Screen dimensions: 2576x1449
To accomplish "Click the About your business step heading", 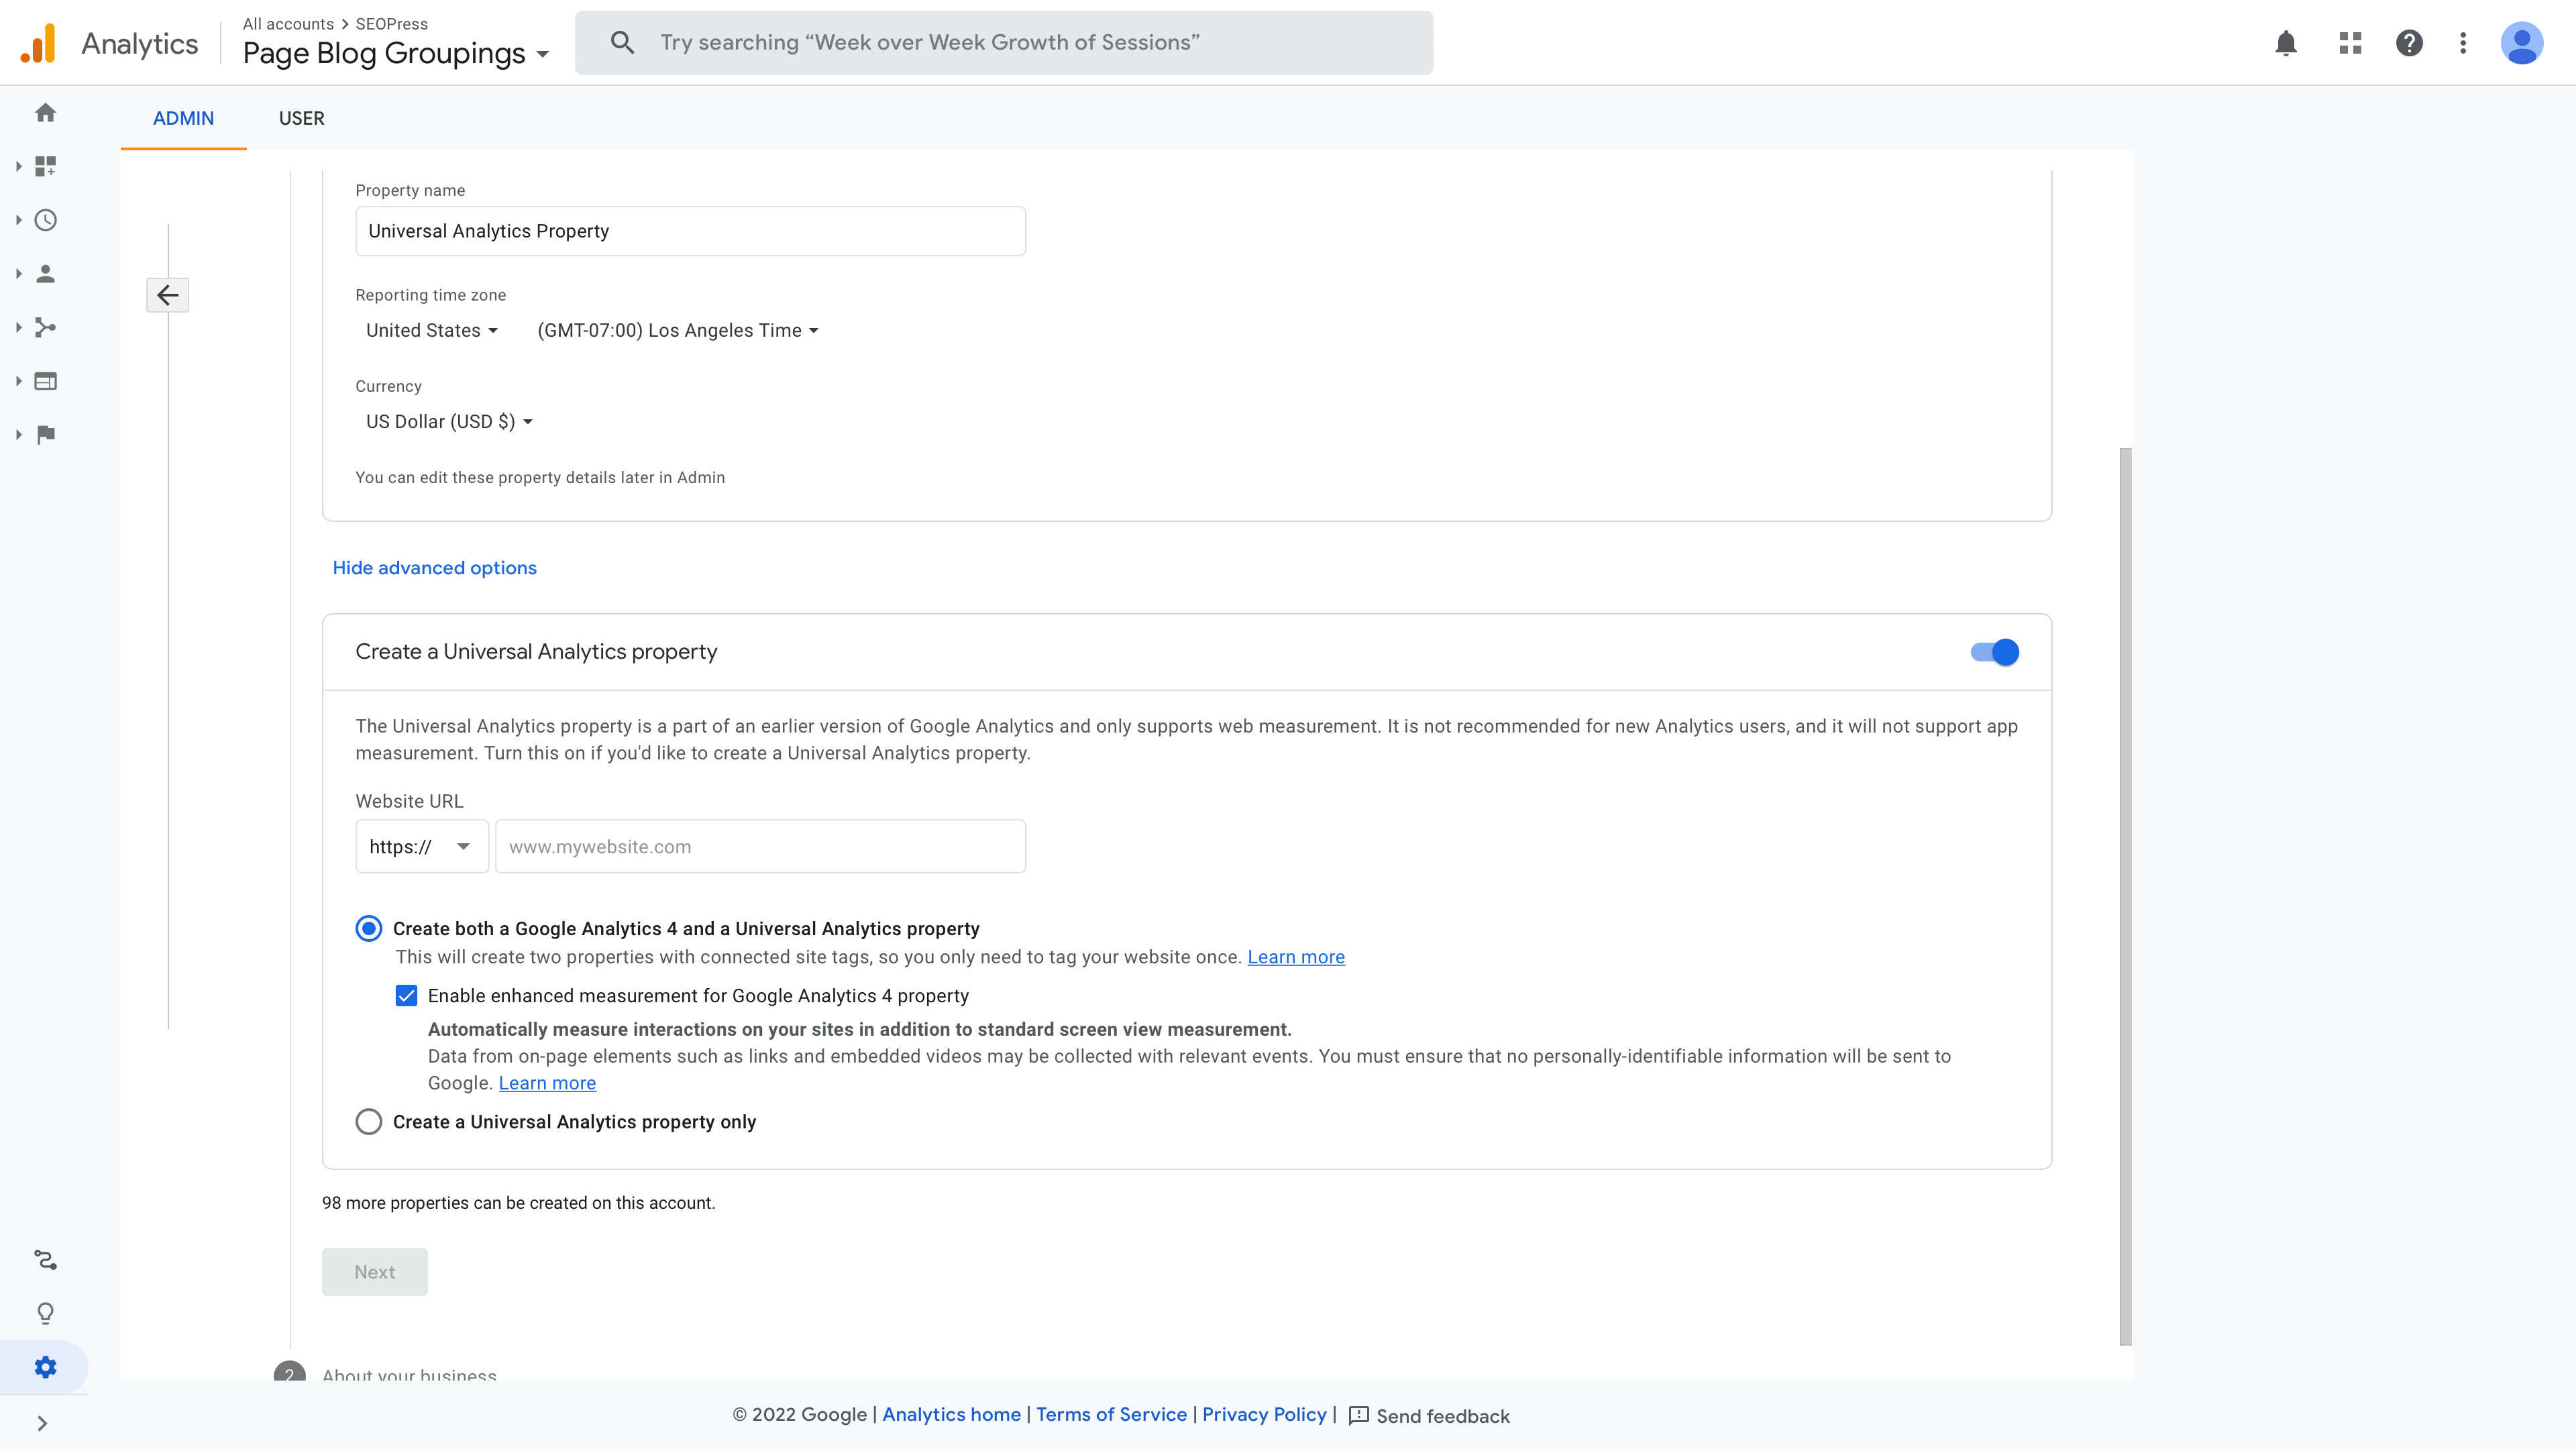I will (409, 1375).
